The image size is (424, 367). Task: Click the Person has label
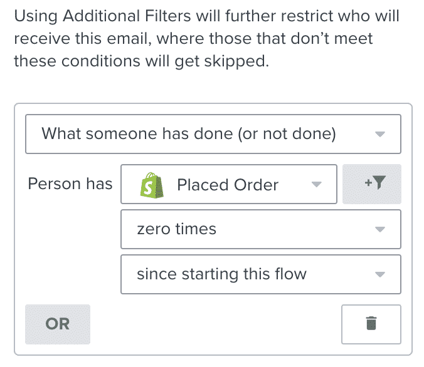click(70, 184)
